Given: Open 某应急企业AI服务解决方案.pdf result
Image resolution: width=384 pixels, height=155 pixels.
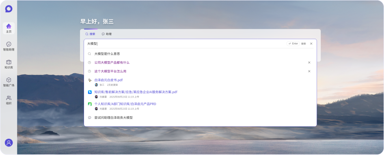Looking at the screenshot, I should pos(136,92).
